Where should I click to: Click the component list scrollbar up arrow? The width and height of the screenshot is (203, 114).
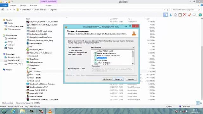tap(133, 51)
